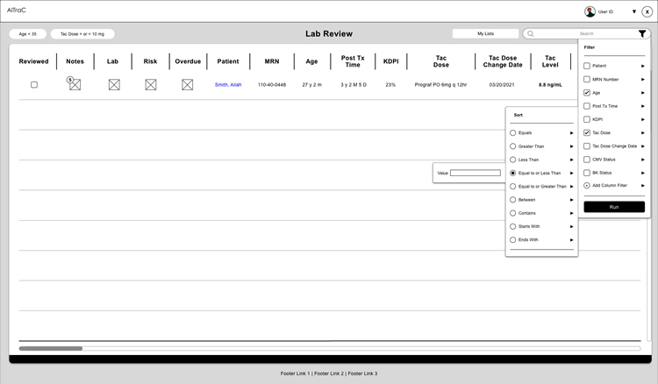
Task: Expand the MRN Number submenu arrow
Action: pos(642,79)
